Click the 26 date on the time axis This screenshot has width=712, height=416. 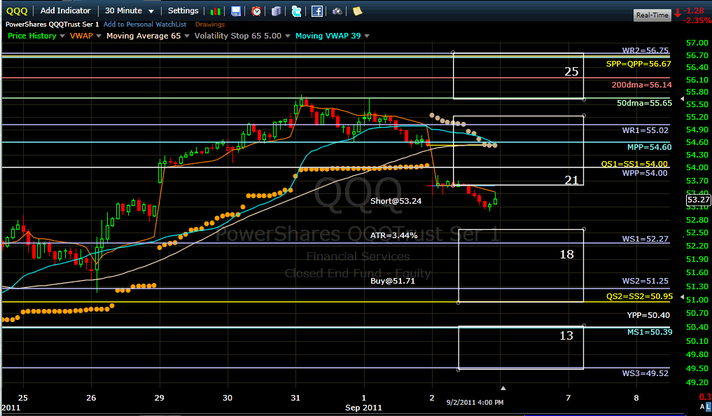coord(91,398)
